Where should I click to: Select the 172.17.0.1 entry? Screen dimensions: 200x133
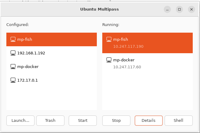[51, 80]
